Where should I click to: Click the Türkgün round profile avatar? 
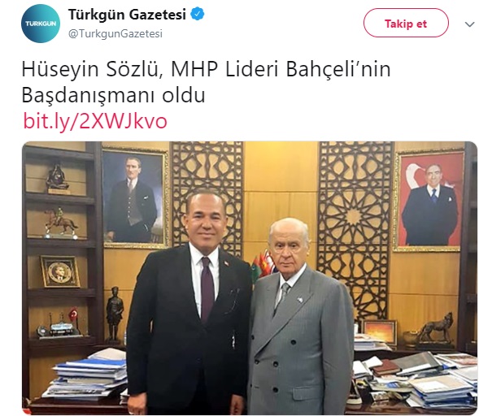coord(41,24)
